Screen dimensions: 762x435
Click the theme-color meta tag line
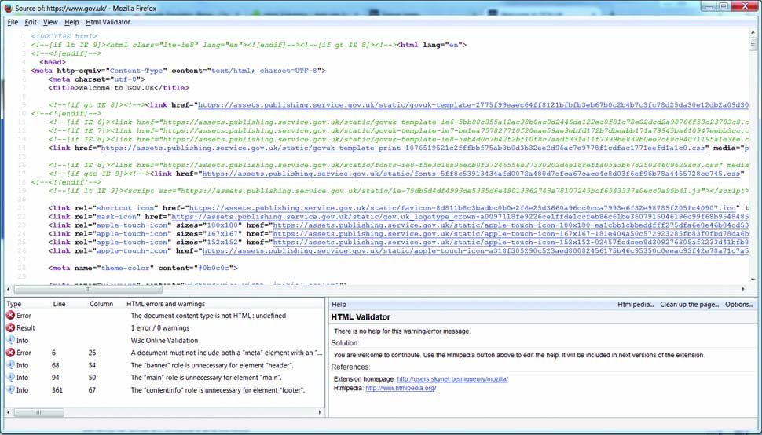143,268
